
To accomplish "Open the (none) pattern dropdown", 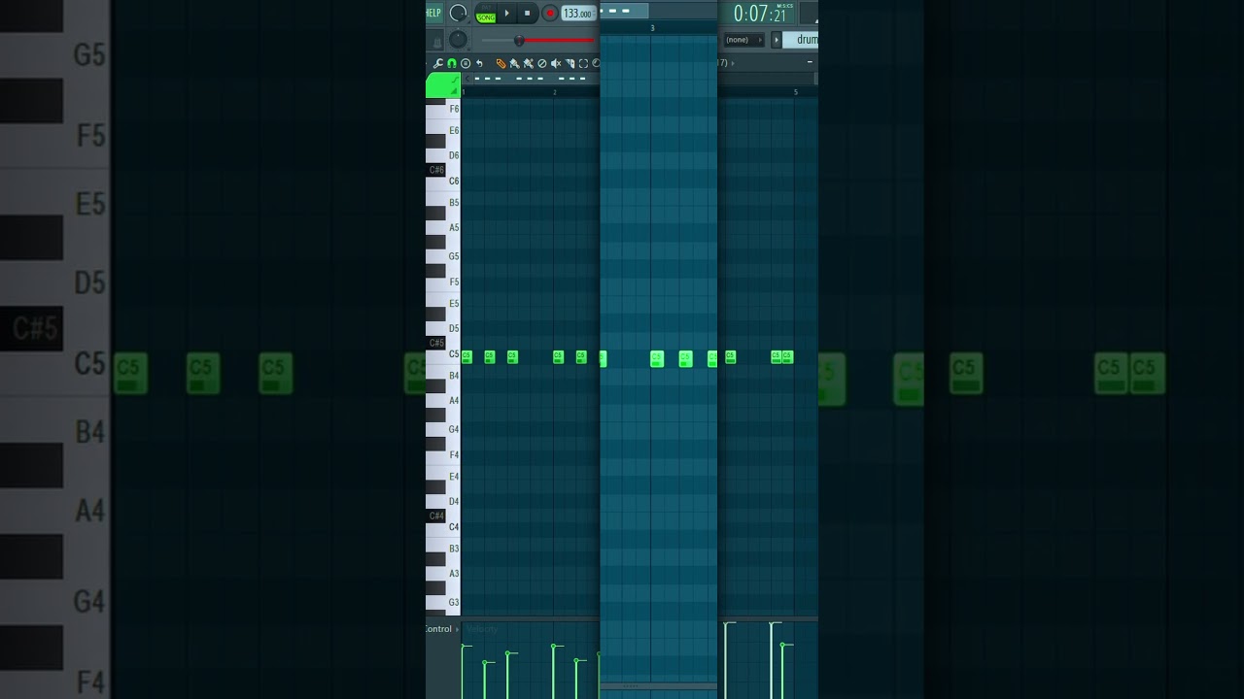I will (744, 40).
